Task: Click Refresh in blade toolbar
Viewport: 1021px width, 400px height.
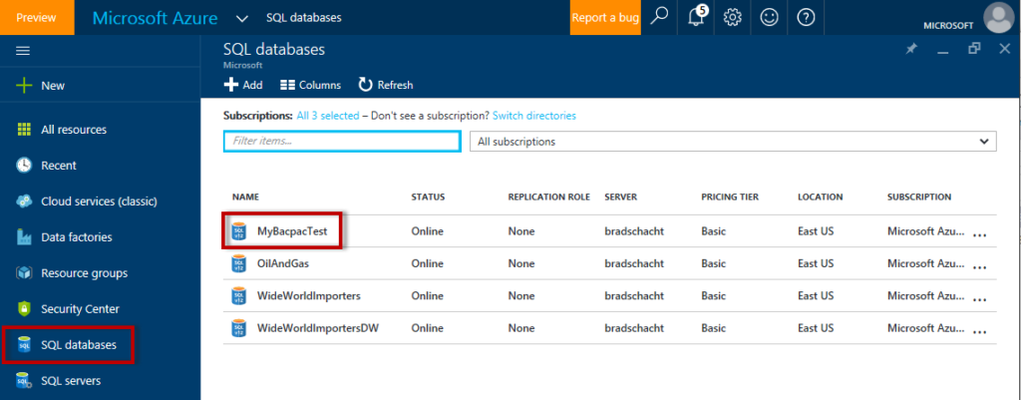Action: [386, 85]
